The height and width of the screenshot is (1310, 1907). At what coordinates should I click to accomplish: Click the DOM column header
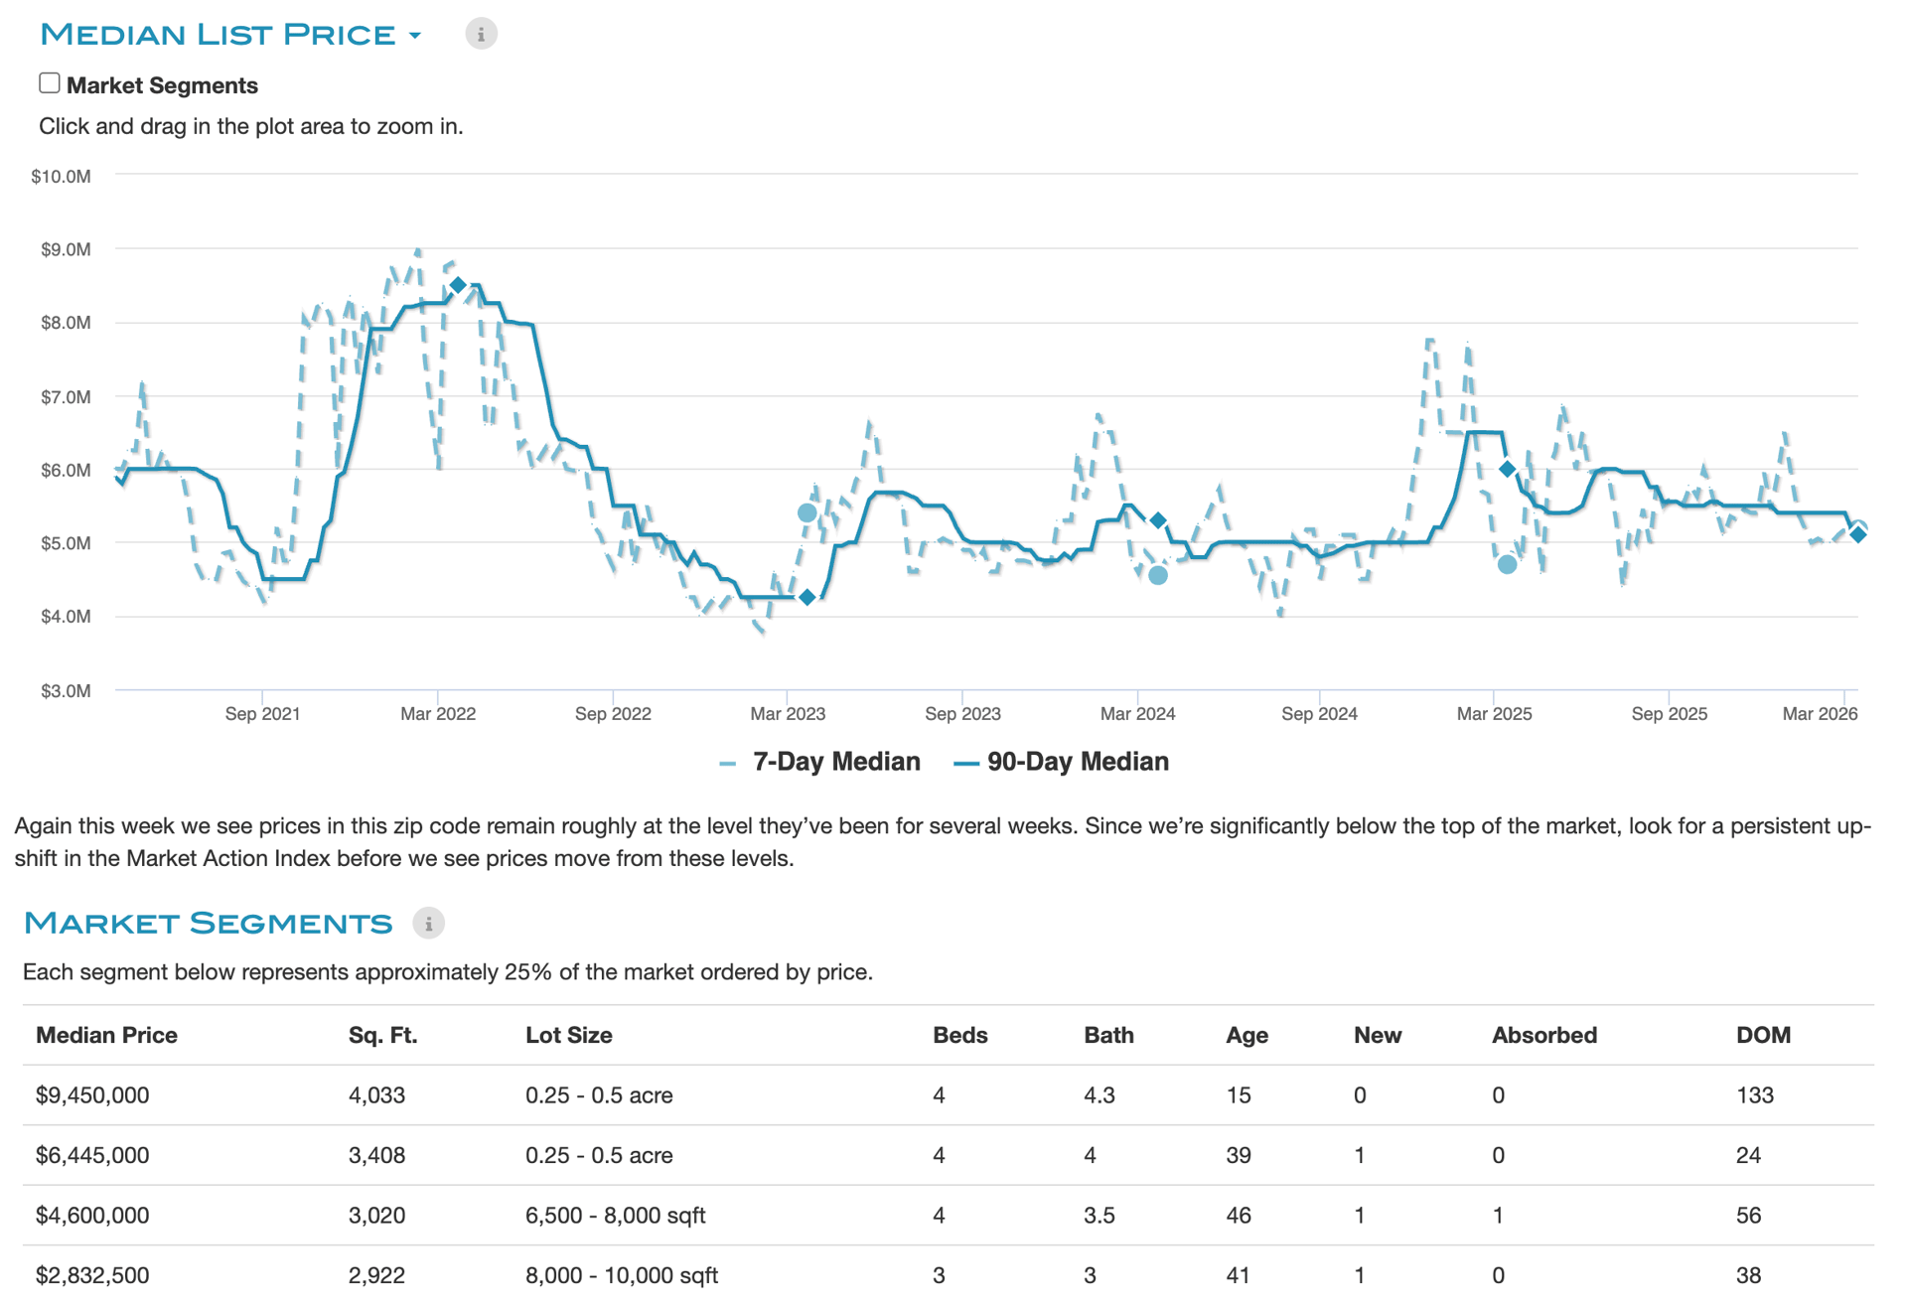[1763, 1035]
